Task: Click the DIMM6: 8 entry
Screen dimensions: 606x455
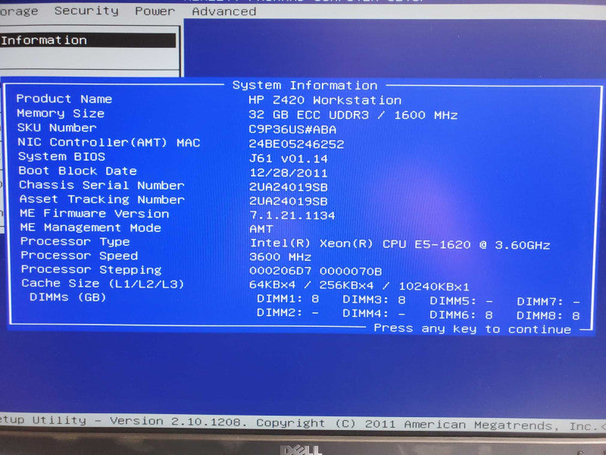Action: click(x=461, y=315)
